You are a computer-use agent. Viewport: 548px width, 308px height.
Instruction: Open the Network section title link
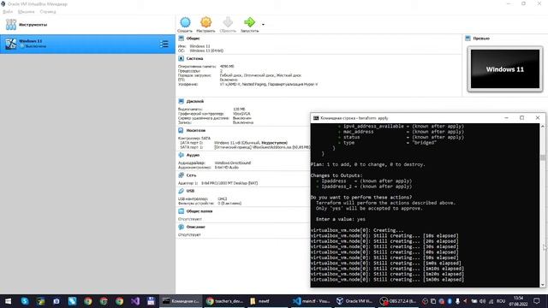(191, 175)
